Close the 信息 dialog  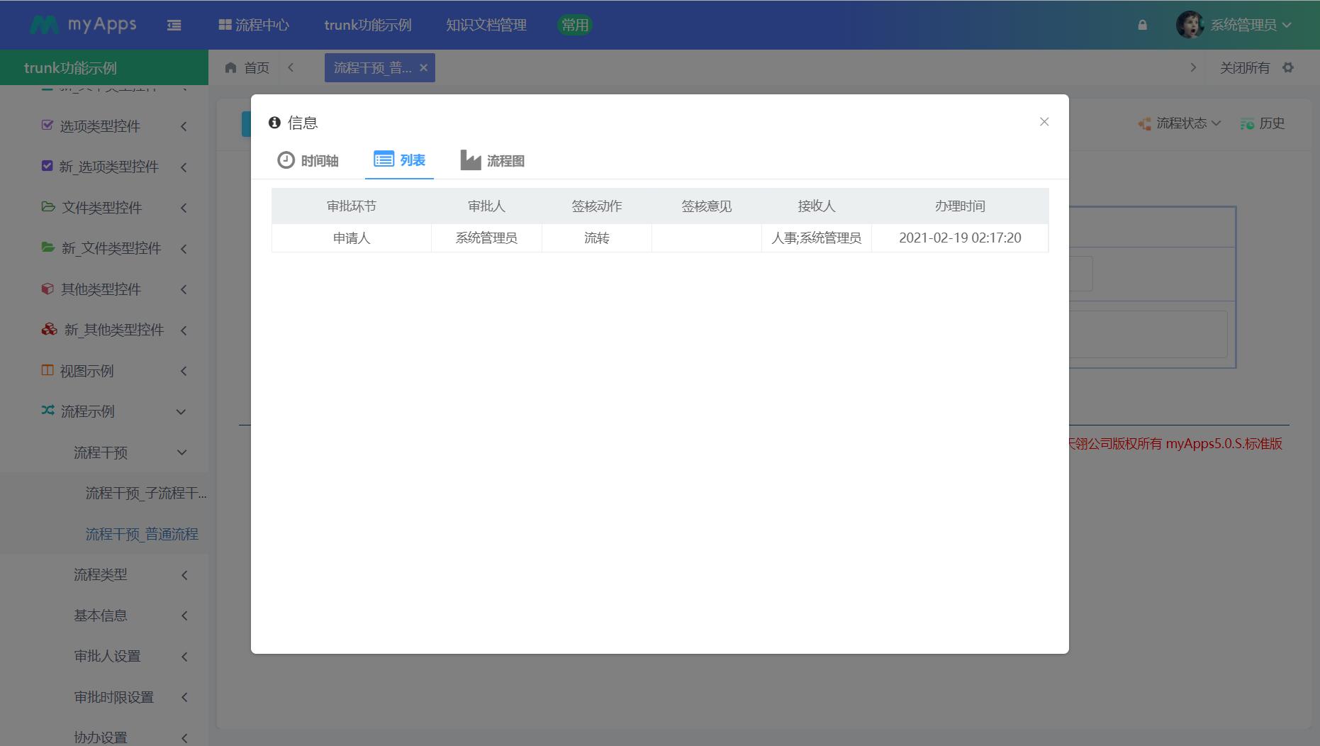tap(1044, 122)
